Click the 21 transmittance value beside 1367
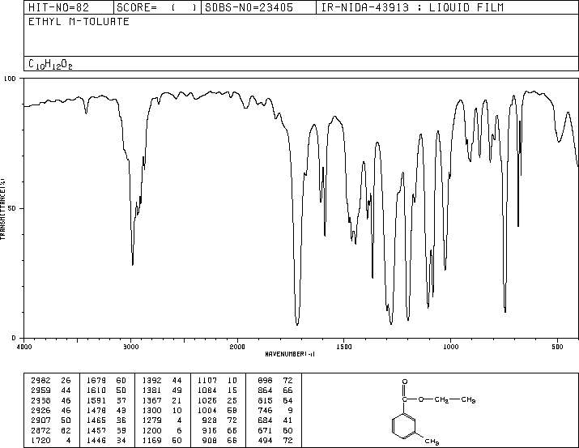Screen dimensions: 579x448 (177, 400)
